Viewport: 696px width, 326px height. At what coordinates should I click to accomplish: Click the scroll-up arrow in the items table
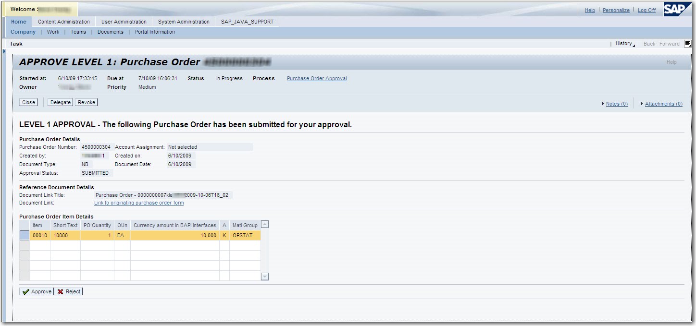tap(265, 225)
